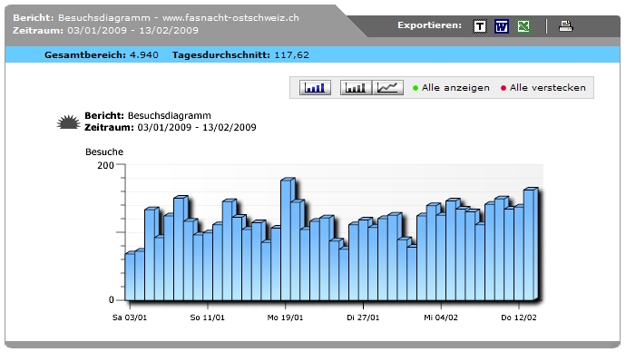Switch to gray flat bar chart view
Image resolution: width=626 pixels, height=352 pixels.
pyautogui.click(x=356, y=87)
